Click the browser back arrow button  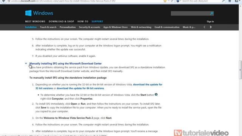point(3,1)
